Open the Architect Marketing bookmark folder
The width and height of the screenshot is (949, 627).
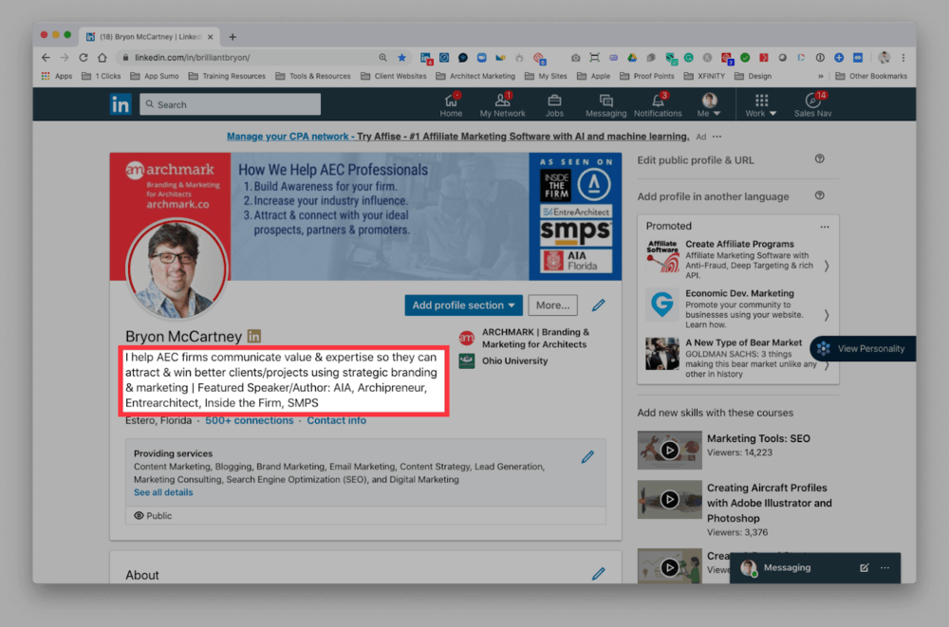click(x=475, y=76)
